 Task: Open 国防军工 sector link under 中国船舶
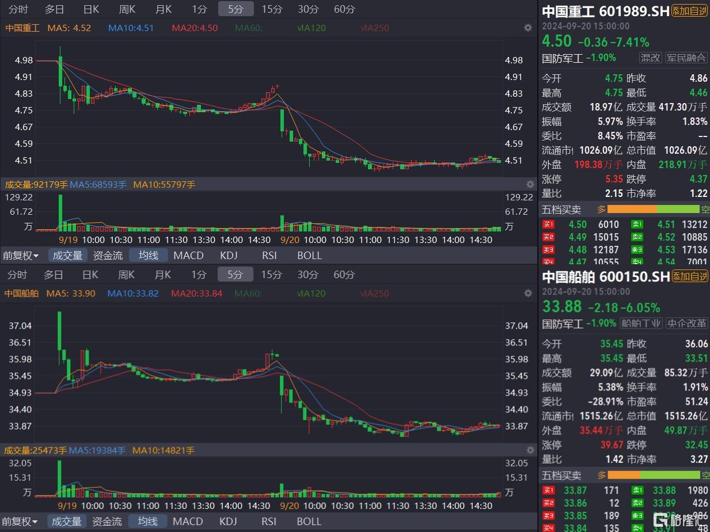[563, 324]
